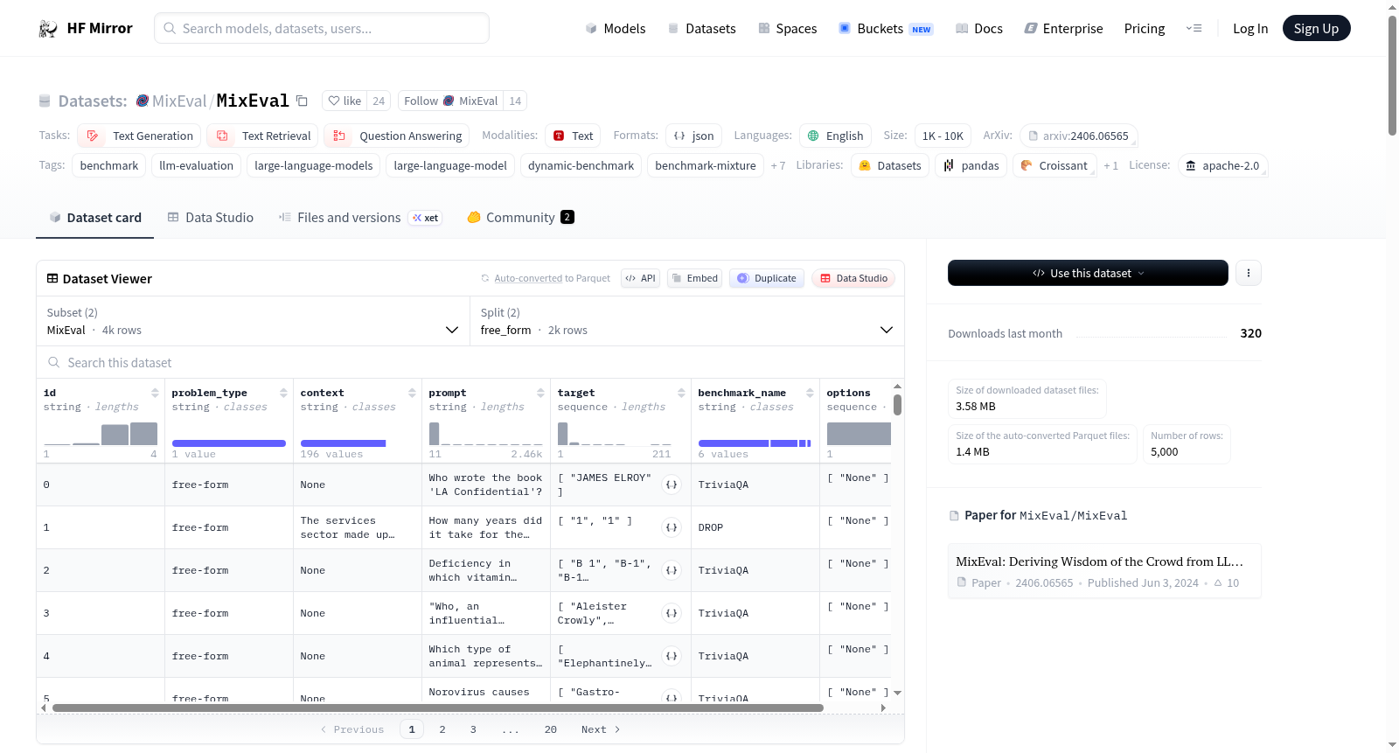This screenshot has width=1399, height=753.
Task: Click the page's main vertical scrollbar
Action: click(x=1392, y=75)
